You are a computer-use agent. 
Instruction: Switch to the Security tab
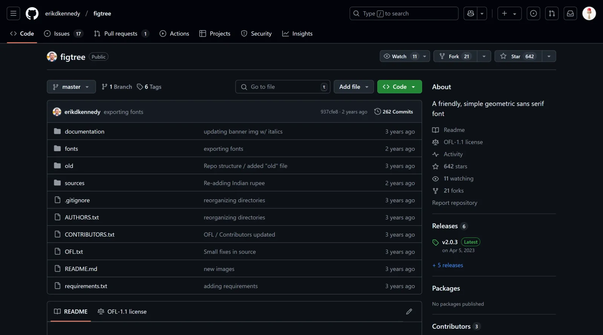click(256, 34)
